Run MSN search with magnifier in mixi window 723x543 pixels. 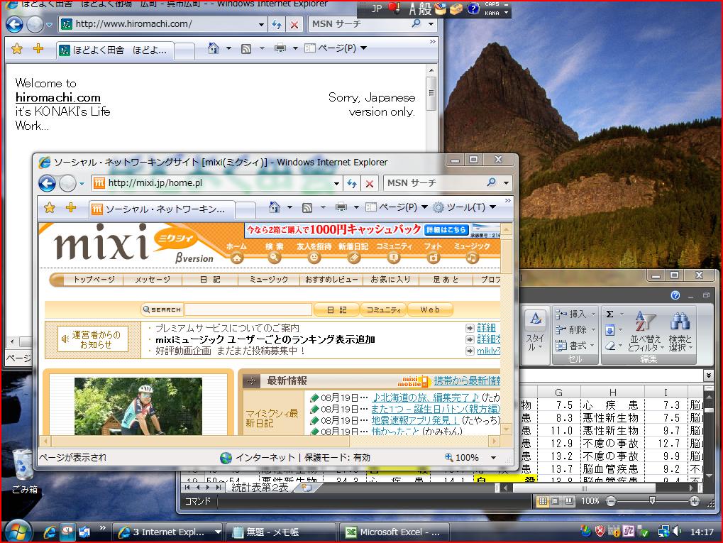(491, 182)
